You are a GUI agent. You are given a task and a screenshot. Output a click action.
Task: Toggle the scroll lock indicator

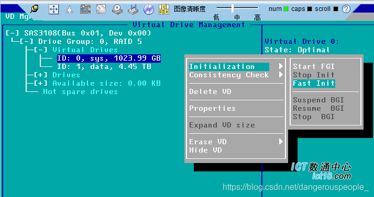(x=336, y=9)
